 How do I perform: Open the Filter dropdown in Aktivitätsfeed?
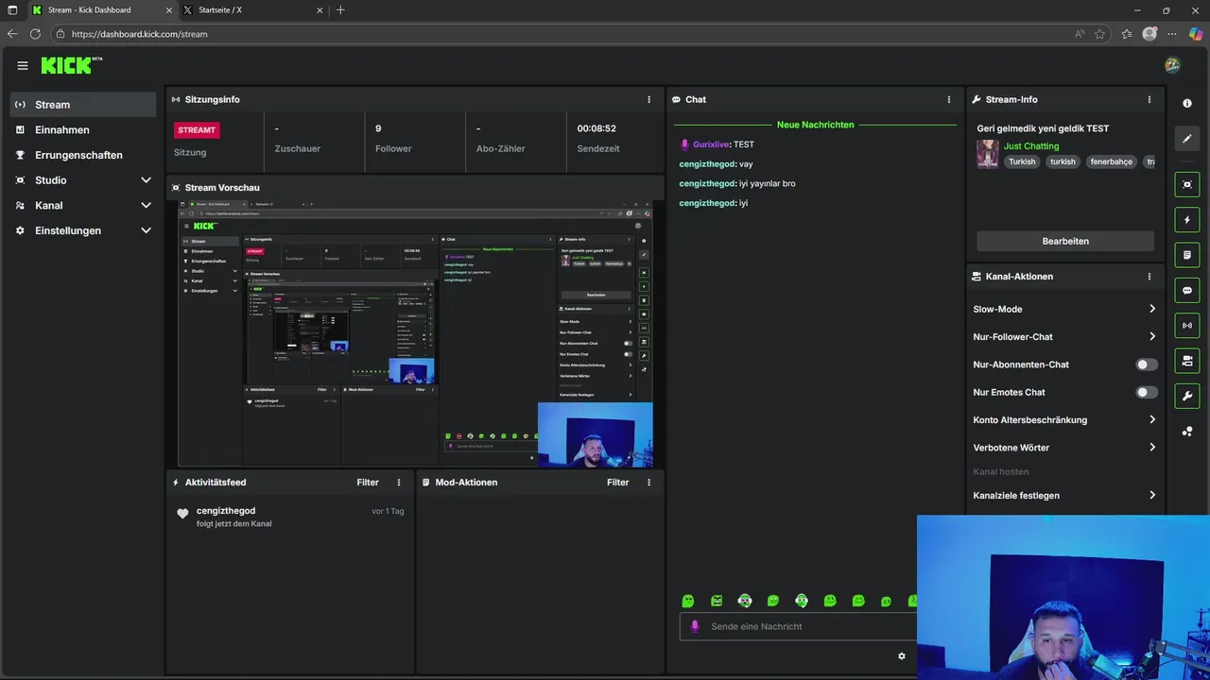368,483
